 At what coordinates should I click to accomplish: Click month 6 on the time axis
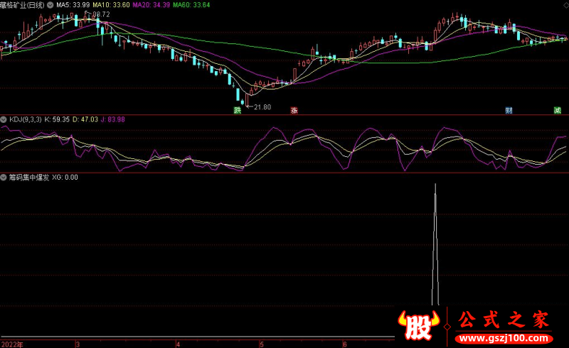pyautogui.click(x=345, y=344)
